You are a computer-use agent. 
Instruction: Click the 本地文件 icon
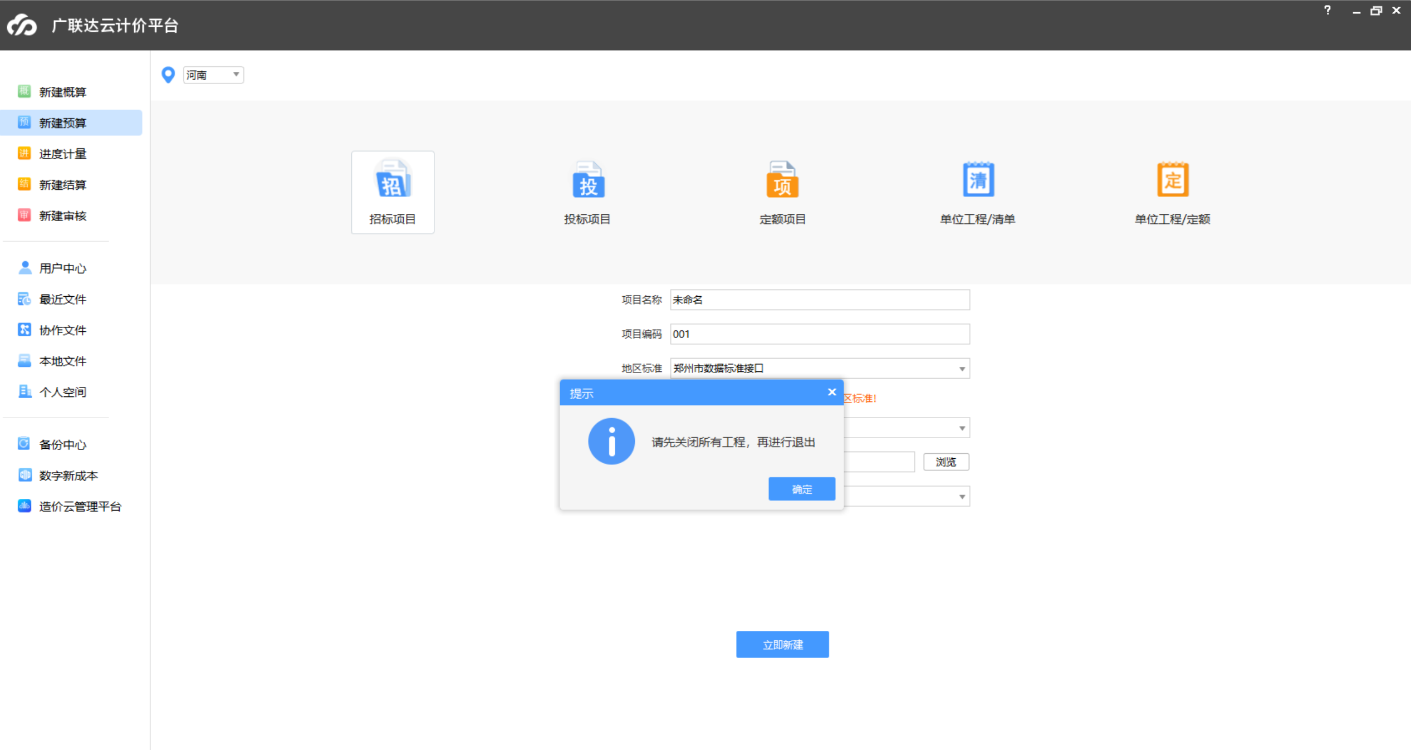coord(24,361)
